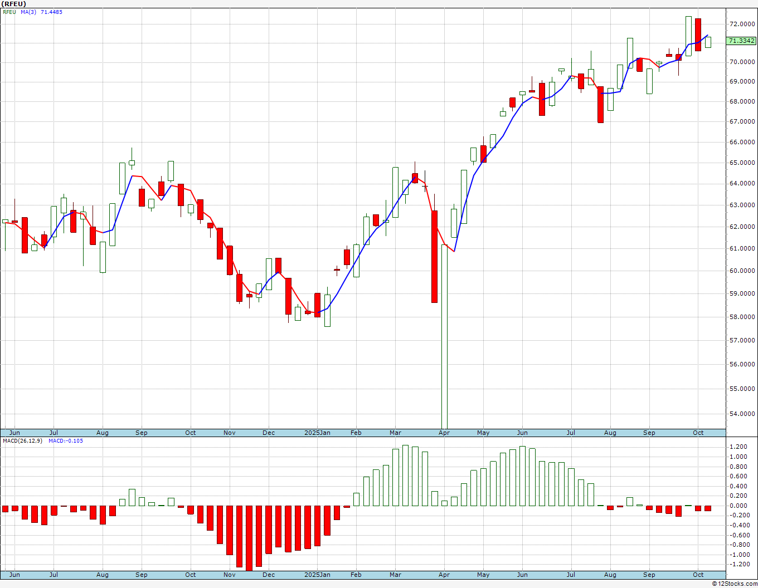The image size is (758, 588).
Task: Click "Mar" on the price chart time axis
Action: (395, 433)
